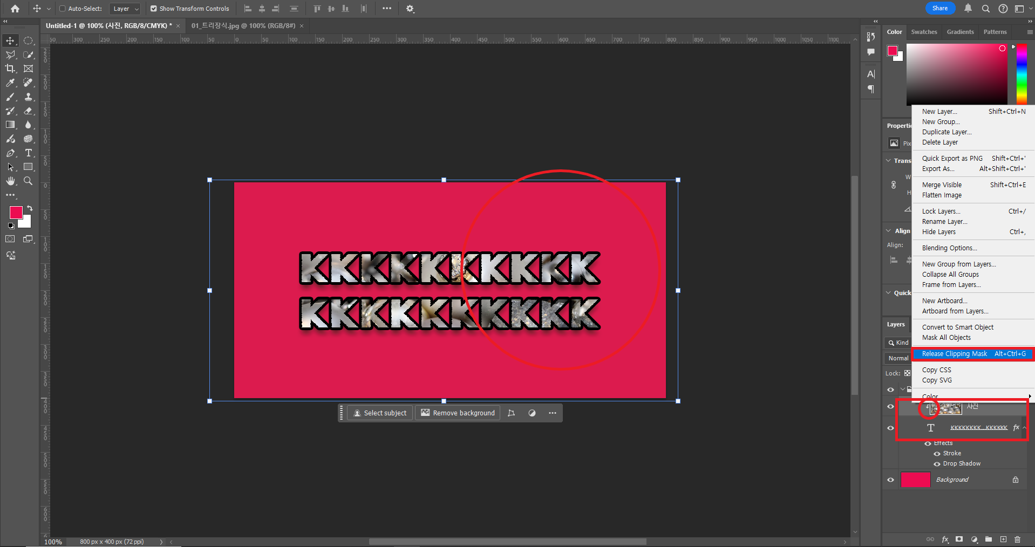
Task: Choose Duplicate Layer from menu
Action: point(947,132)
